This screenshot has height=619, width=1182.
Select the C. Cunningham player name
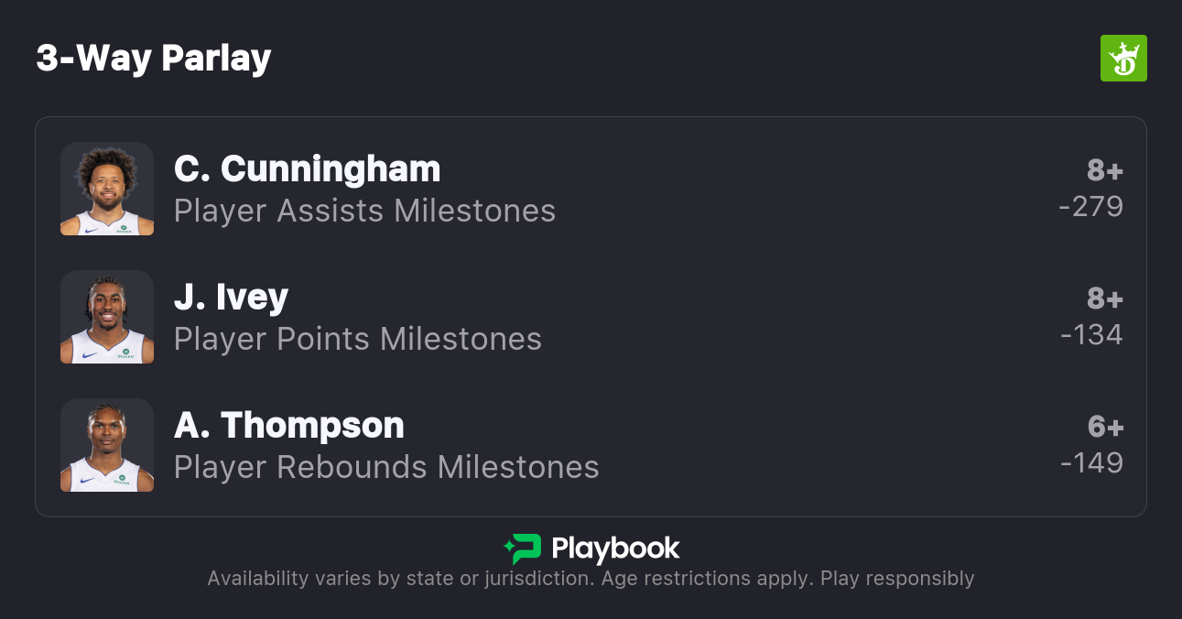point(307,169)
